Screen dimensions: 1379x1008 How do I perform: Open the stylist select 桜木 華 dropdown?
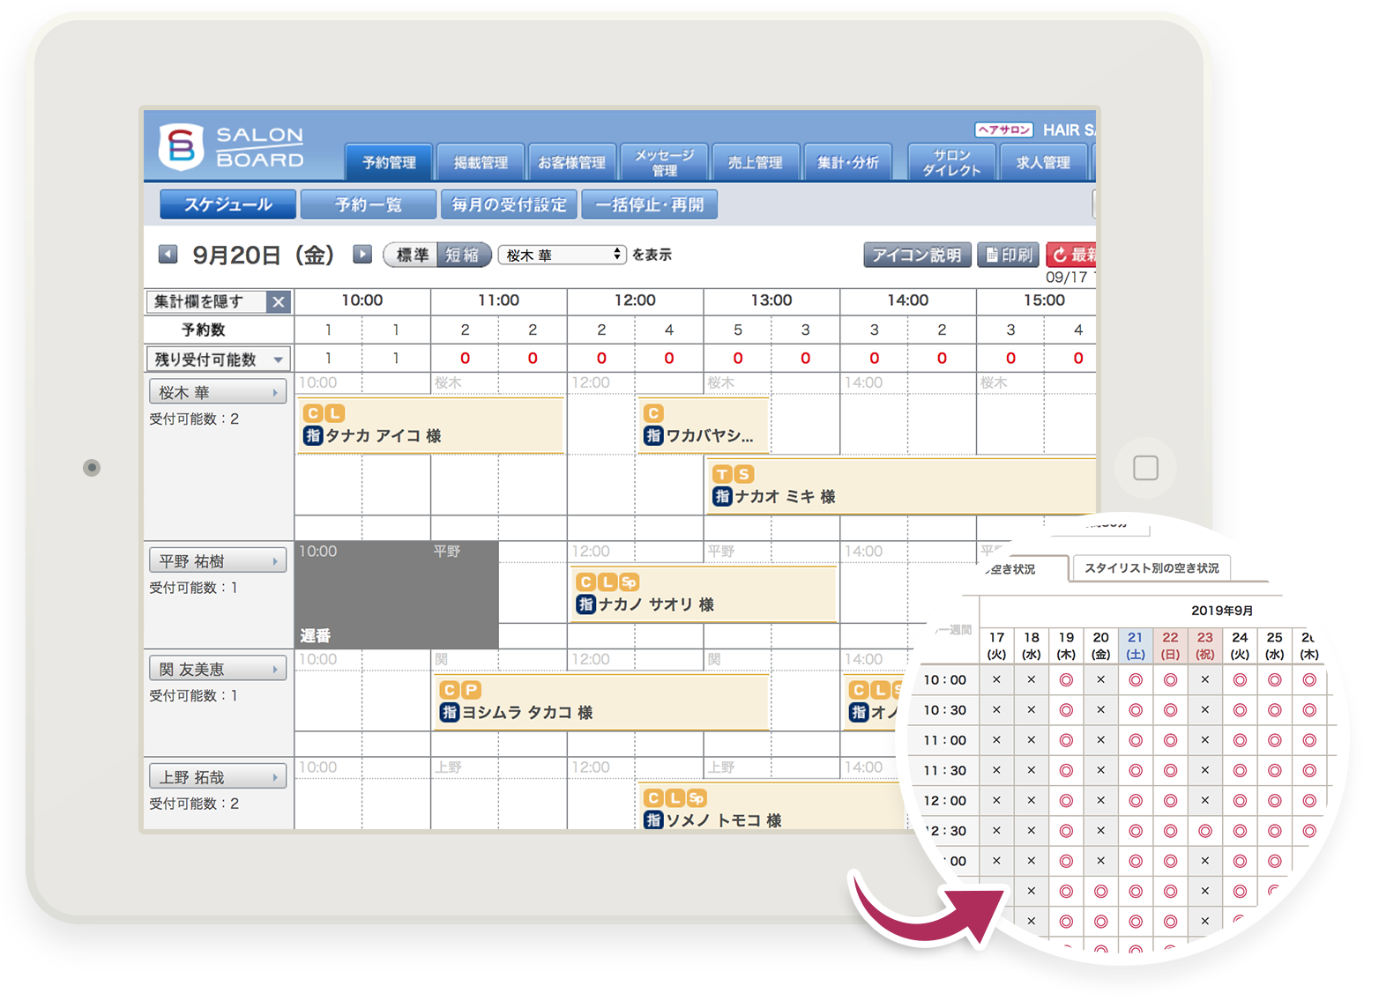tap(563, 255)
